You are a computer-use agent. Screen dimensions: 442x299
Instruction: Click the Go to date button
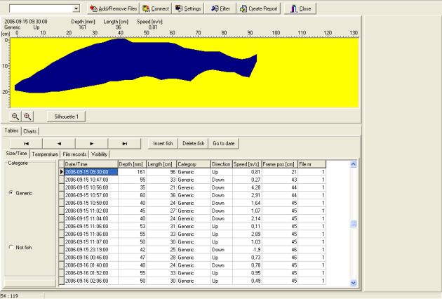click(224, 143)
